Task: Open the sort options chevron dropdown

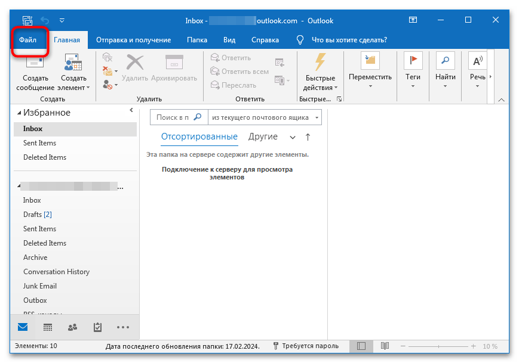Action: (293, 138)
